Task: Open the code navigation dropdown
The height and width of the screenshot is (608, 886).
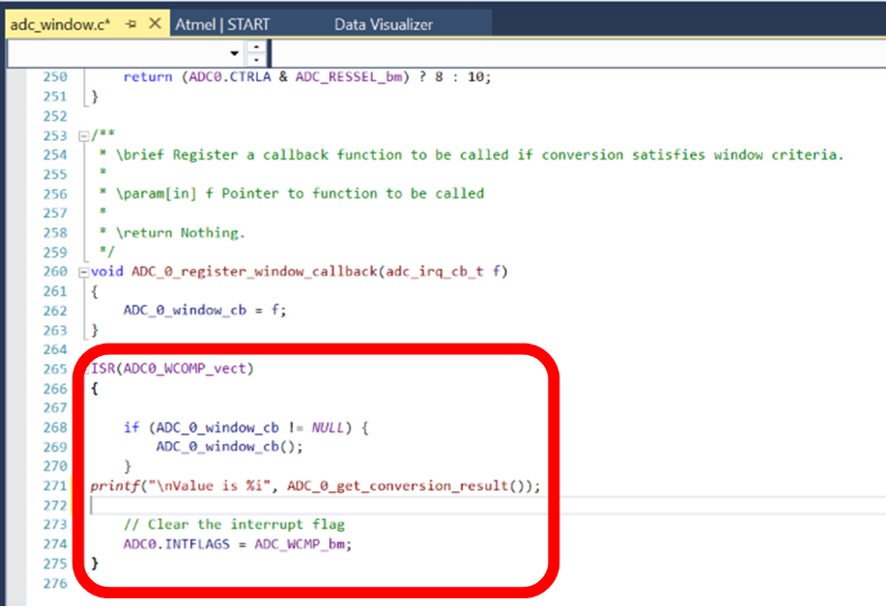Action: [x=235, y=53]
